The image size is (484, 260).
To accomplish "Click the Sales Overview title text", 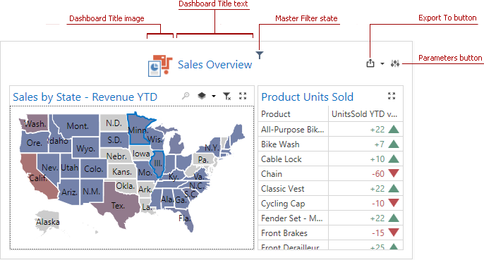I will [x=214, y=65].
